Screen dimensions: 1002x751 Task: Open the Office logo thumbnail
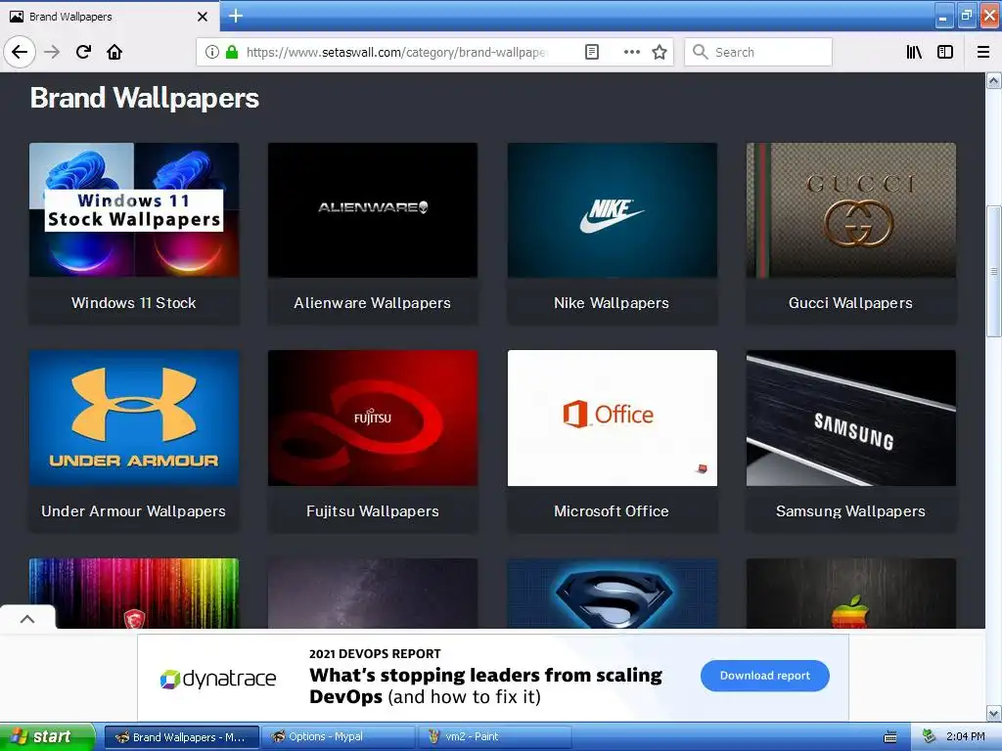[613, 418]
